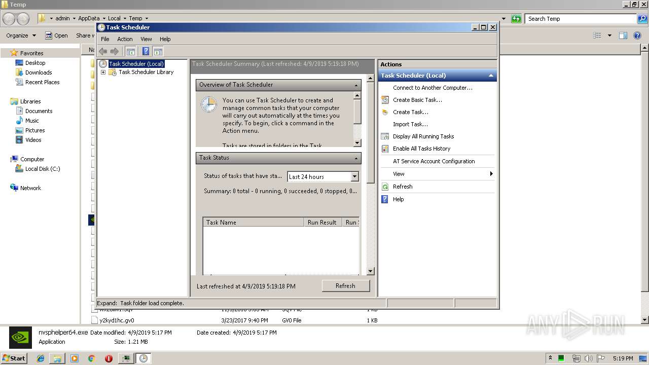This screenshot has height=365, width=649.
Task: Open the Organize dropdown in Explorer
Action: [21, 35]
